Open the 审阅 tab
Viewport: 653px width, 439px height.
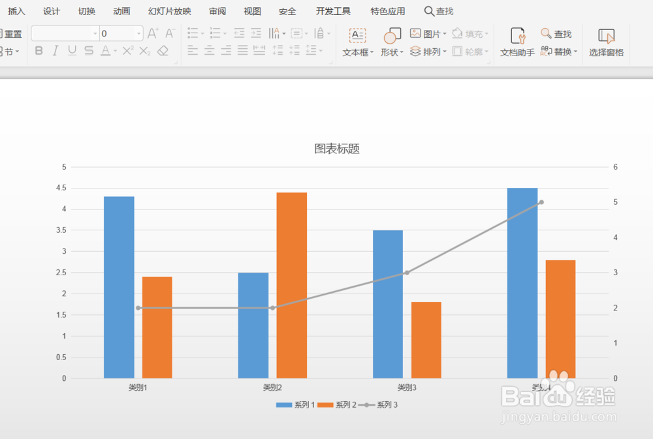tap(217, 11)
